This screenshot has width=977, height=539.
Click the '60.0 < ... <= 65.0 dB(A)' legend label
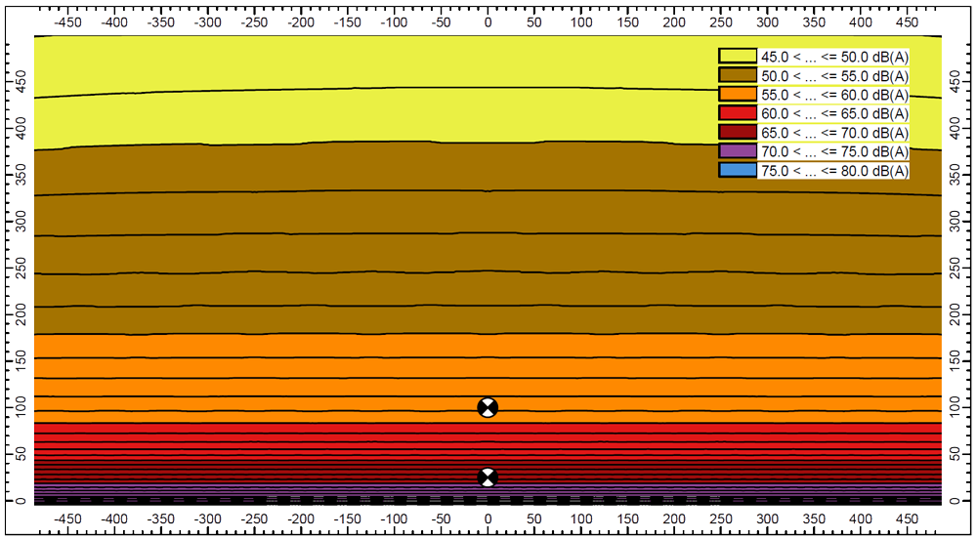834,113
